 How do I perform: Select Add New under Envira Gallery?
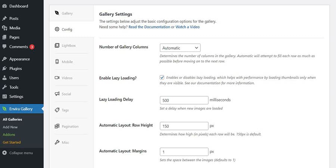(10, 127)
